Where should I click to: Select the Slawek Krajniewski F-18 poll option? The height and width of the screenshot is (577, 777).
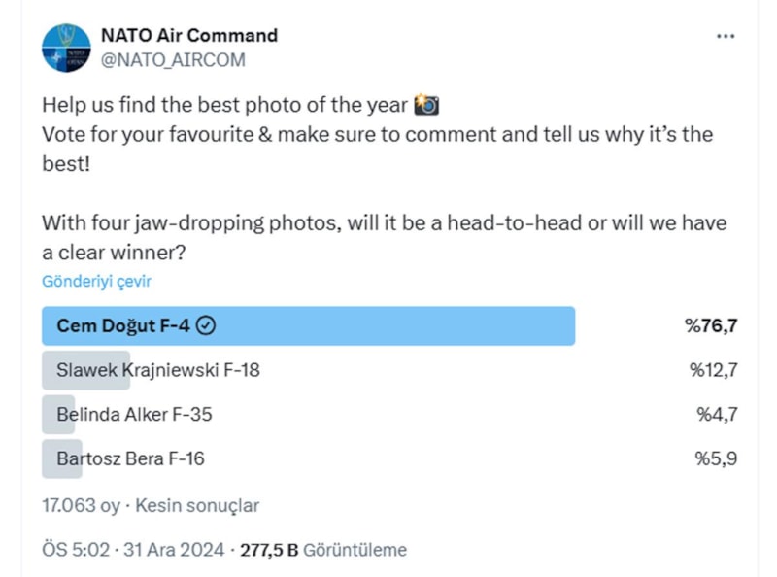tap(158, 370)
